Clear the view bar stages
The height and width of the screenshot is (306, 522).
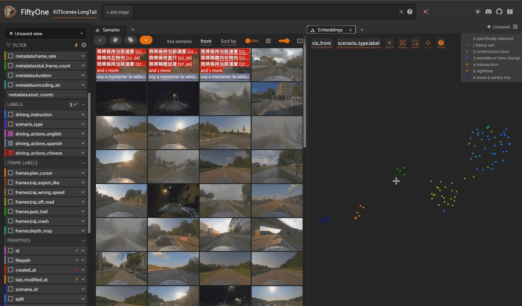401,12
